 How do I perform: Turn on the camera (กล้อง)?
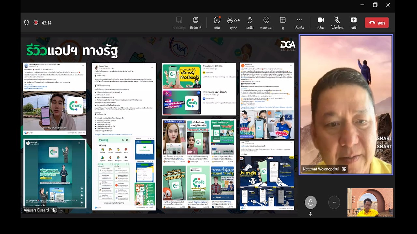pos(321,22)
